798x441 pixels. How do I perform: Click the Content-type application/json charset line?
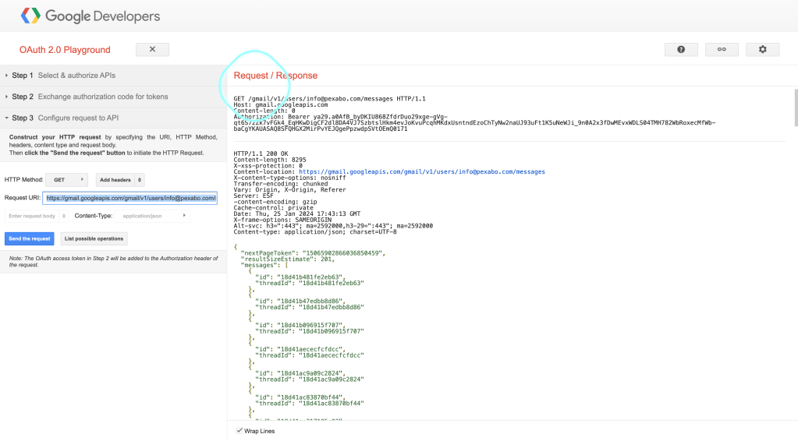[x=315, y=231]
